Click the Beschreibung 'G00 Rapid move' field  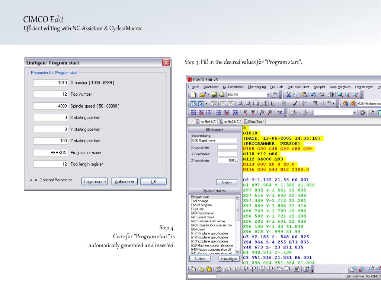[214, 140]
